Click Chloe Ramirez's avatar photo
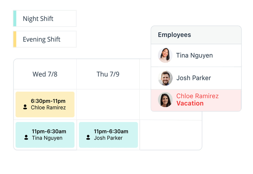 point(165,100)
